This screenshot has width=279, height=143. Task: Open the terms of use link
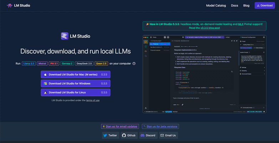(x=93, y=100)
